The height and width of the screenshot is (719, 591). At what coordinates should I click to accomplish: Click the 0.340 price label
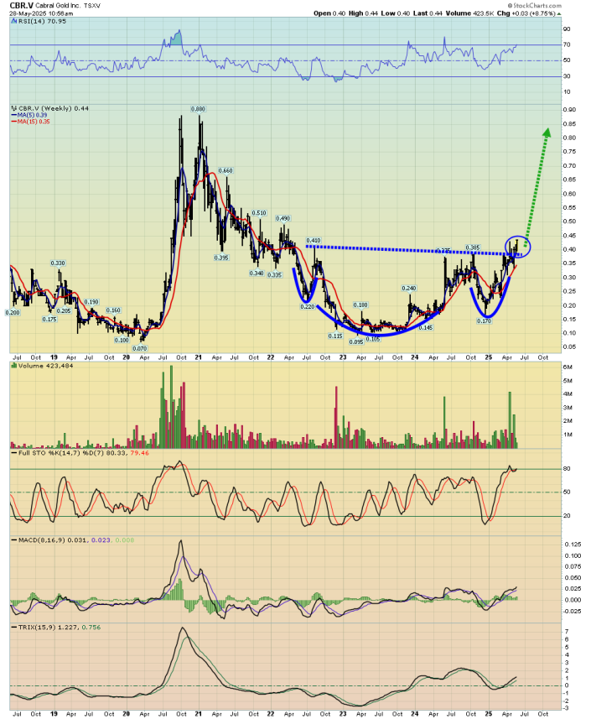click(257, 273)
